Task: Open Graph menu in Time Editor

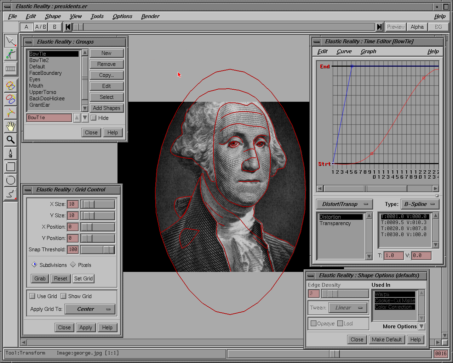Action: pyautogui.click(x=368, y=51)
